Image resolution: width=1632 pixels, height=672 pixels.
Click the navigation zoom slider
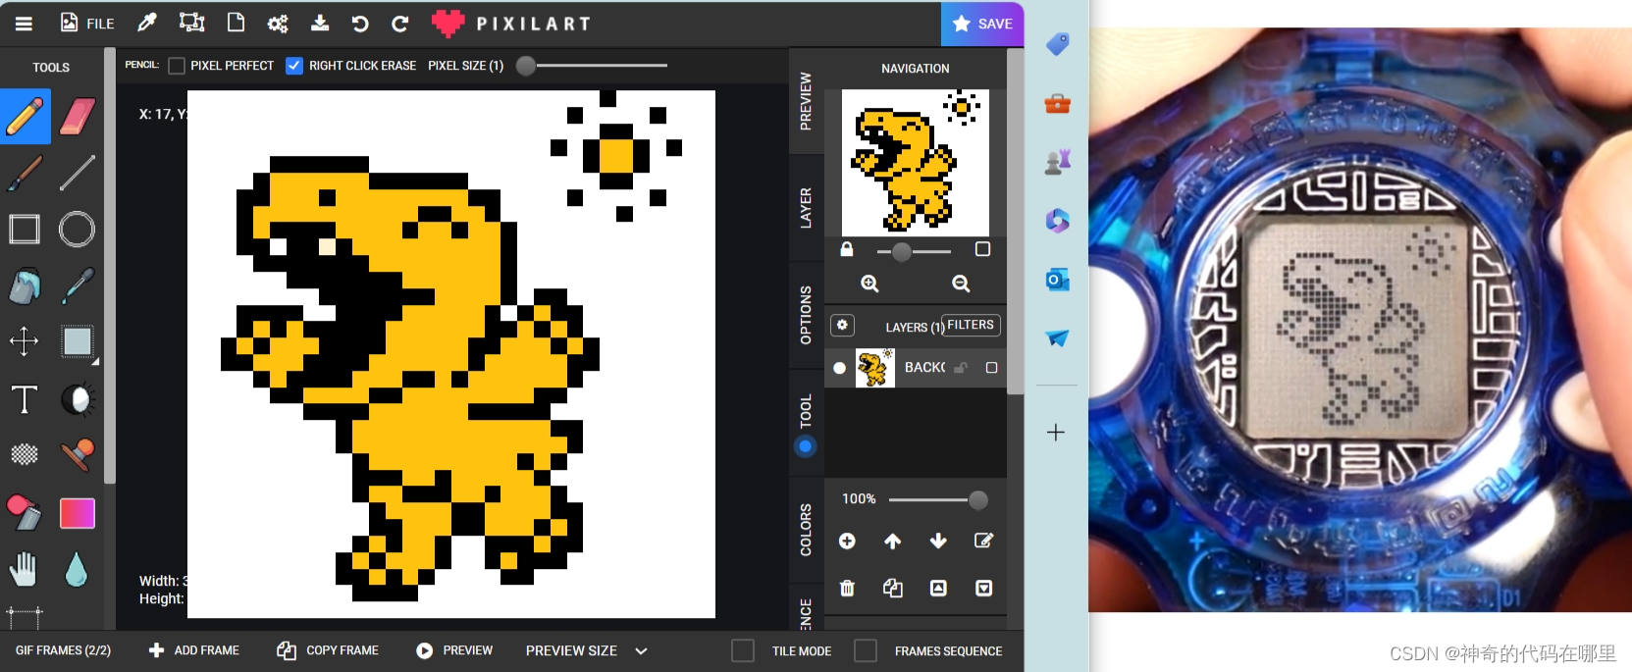pyautogui.click(x=914, y=251)
